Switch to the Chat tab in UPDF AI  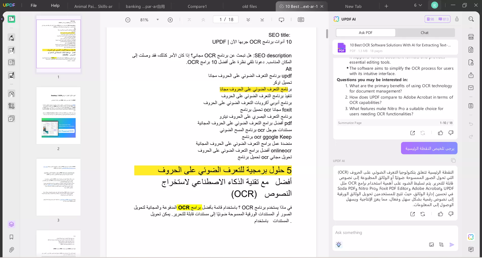424,33
